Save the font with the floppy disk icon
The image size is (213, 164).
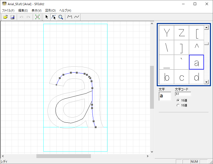(x=12, y=17)
